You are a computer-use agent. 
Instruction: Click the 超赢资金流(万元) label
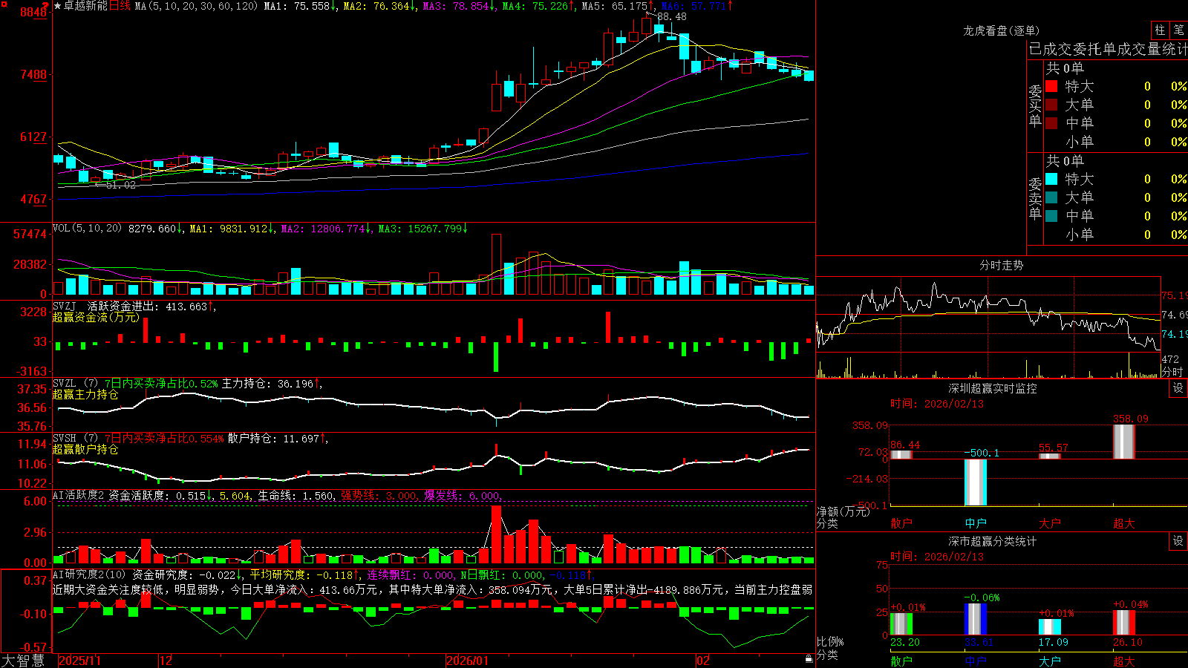96,317
